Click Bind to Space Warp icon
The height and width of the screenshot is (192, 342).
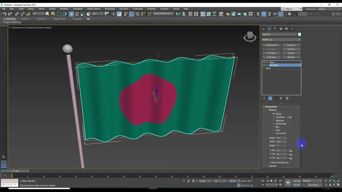pyautogui.click(x=28, y=14)
